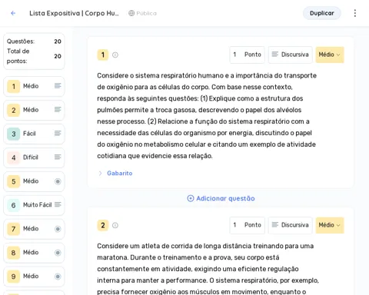Image resolution: width=369 pixels, height=295 pixels.
Task: Click question 2 statement about maratona
Action: tap(208, 268)
